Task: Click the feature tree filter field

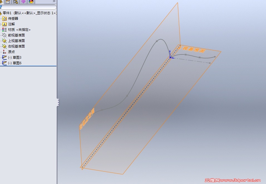Action: pyautogui.click(x=28, y=7)
